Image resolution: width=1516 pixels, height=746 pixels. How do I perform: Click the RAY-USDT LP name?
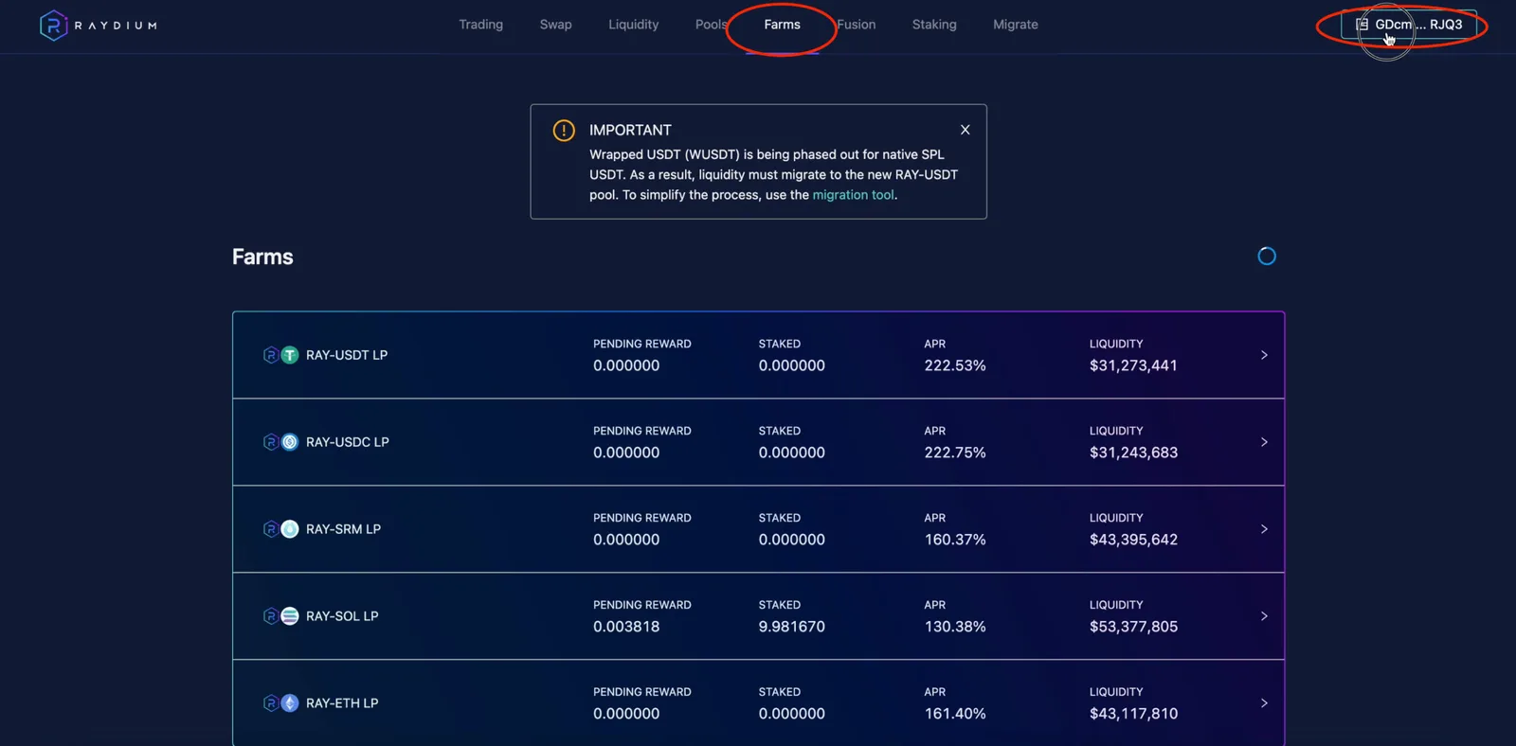(x=347, y=355)
